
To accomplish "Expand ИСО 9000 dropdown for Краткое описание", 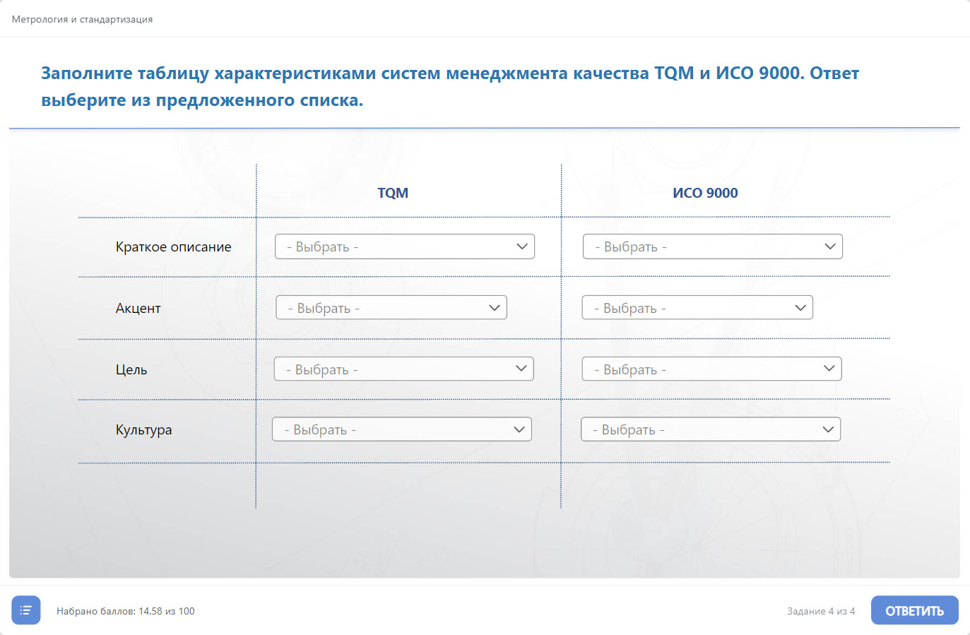I will pyautogui.click(x=712, y=247).
